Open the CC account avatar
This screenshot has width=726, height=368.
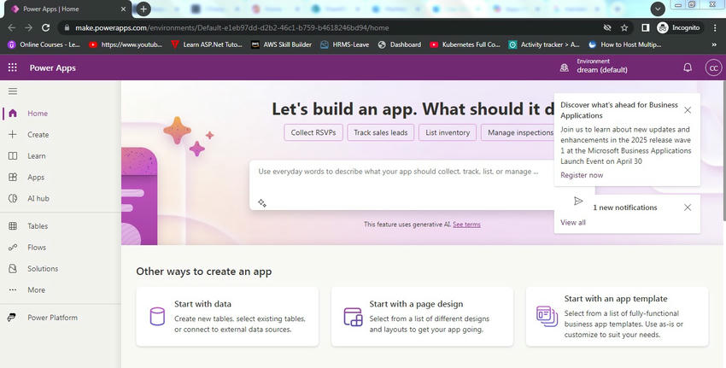713,67
